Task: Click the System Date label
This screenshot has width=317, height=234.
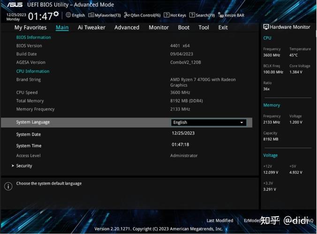Action: click(x=29, y=134)
